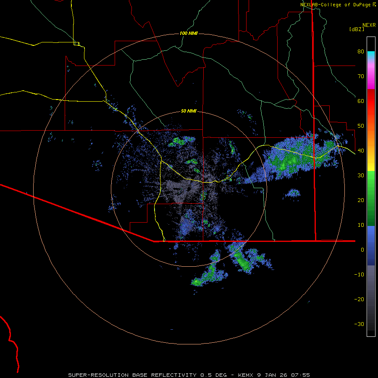Click the 80 value on the dBZ scale
The image size is (378, 378).
pyautogui.click(x=361, y=52)
